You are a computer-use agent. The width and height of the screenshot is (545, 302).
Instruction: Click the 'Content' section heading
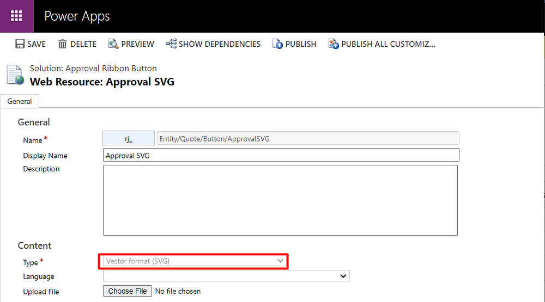[34, 245]
